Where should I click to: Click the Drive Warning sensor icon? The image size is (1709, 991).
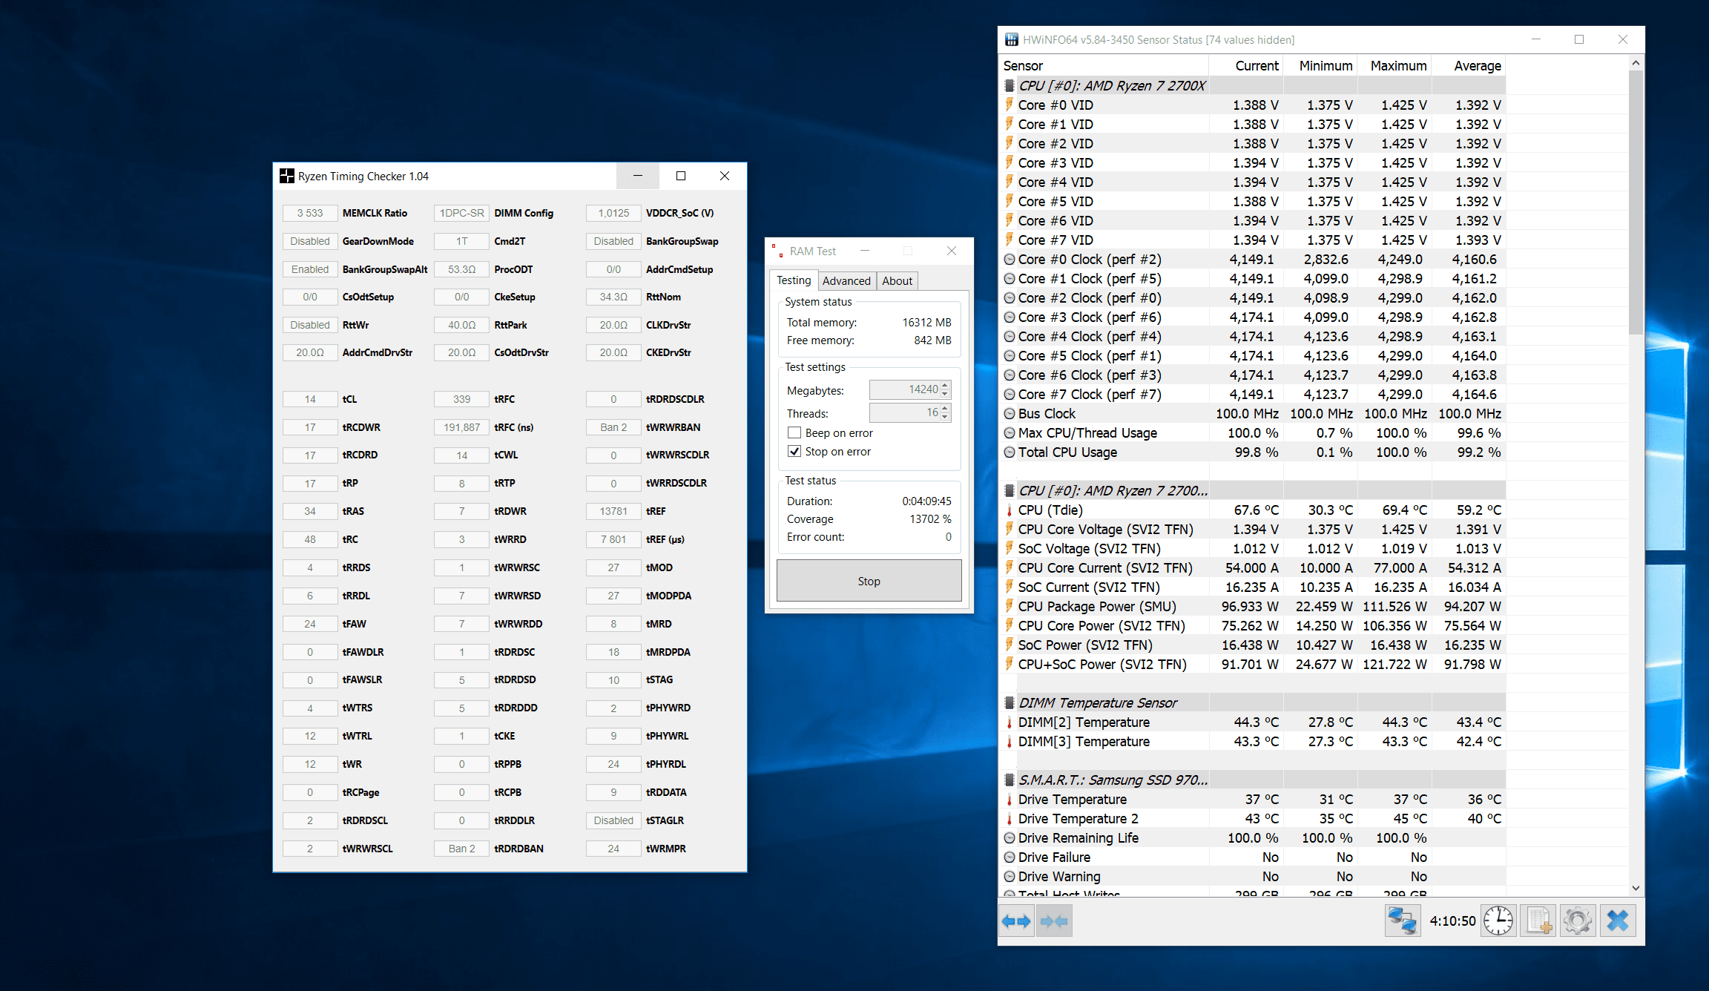[x=1010, y=877]
